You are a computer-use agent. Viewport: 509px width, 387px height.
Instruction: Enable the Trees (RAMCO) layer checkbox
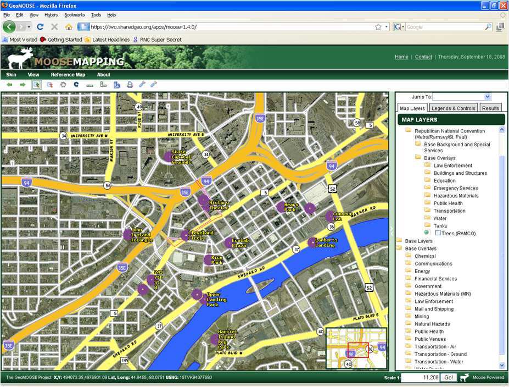438,233
